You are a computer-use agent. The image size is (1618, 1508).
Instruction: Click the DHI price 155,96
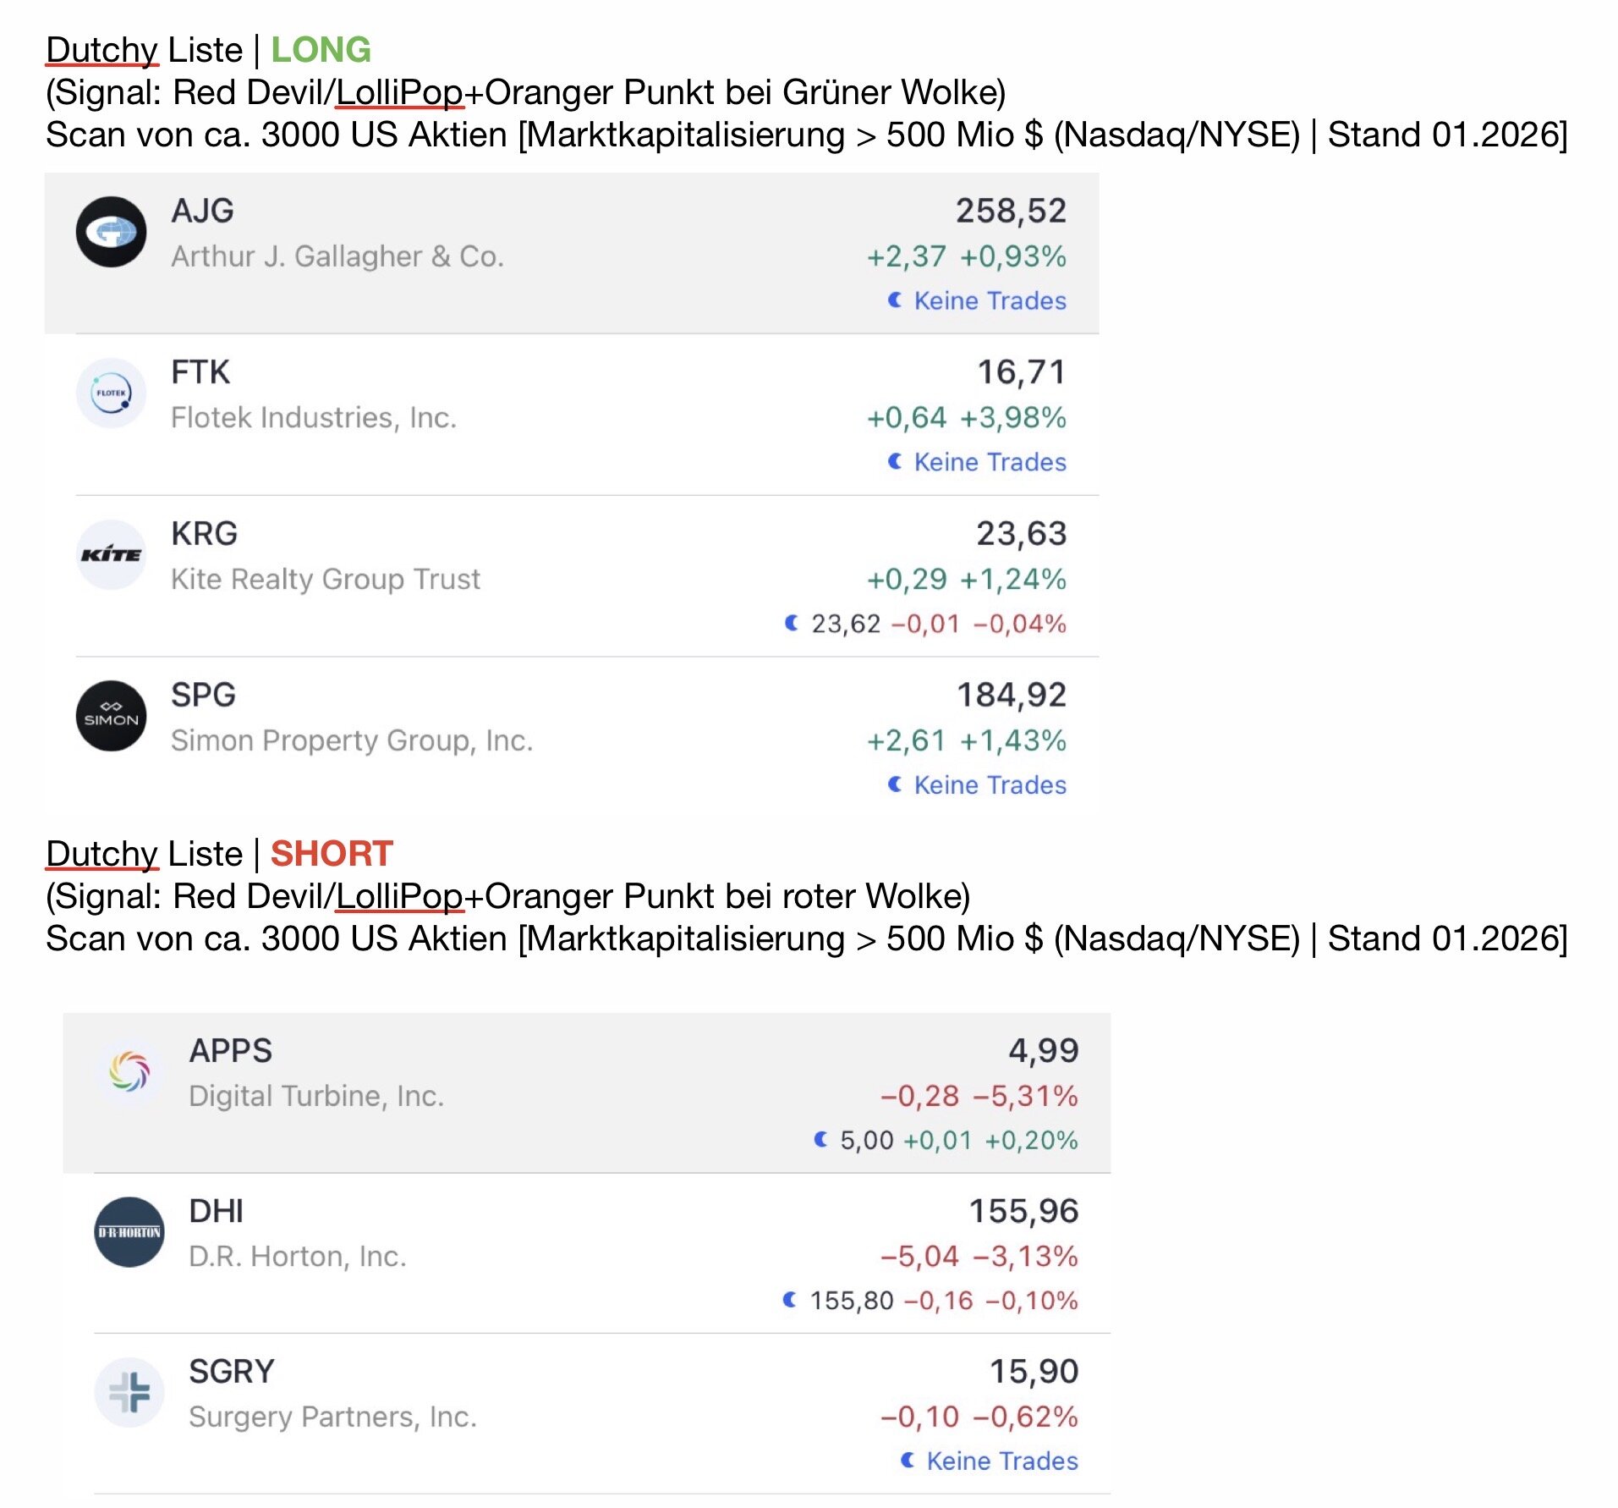[1023, 1211]
